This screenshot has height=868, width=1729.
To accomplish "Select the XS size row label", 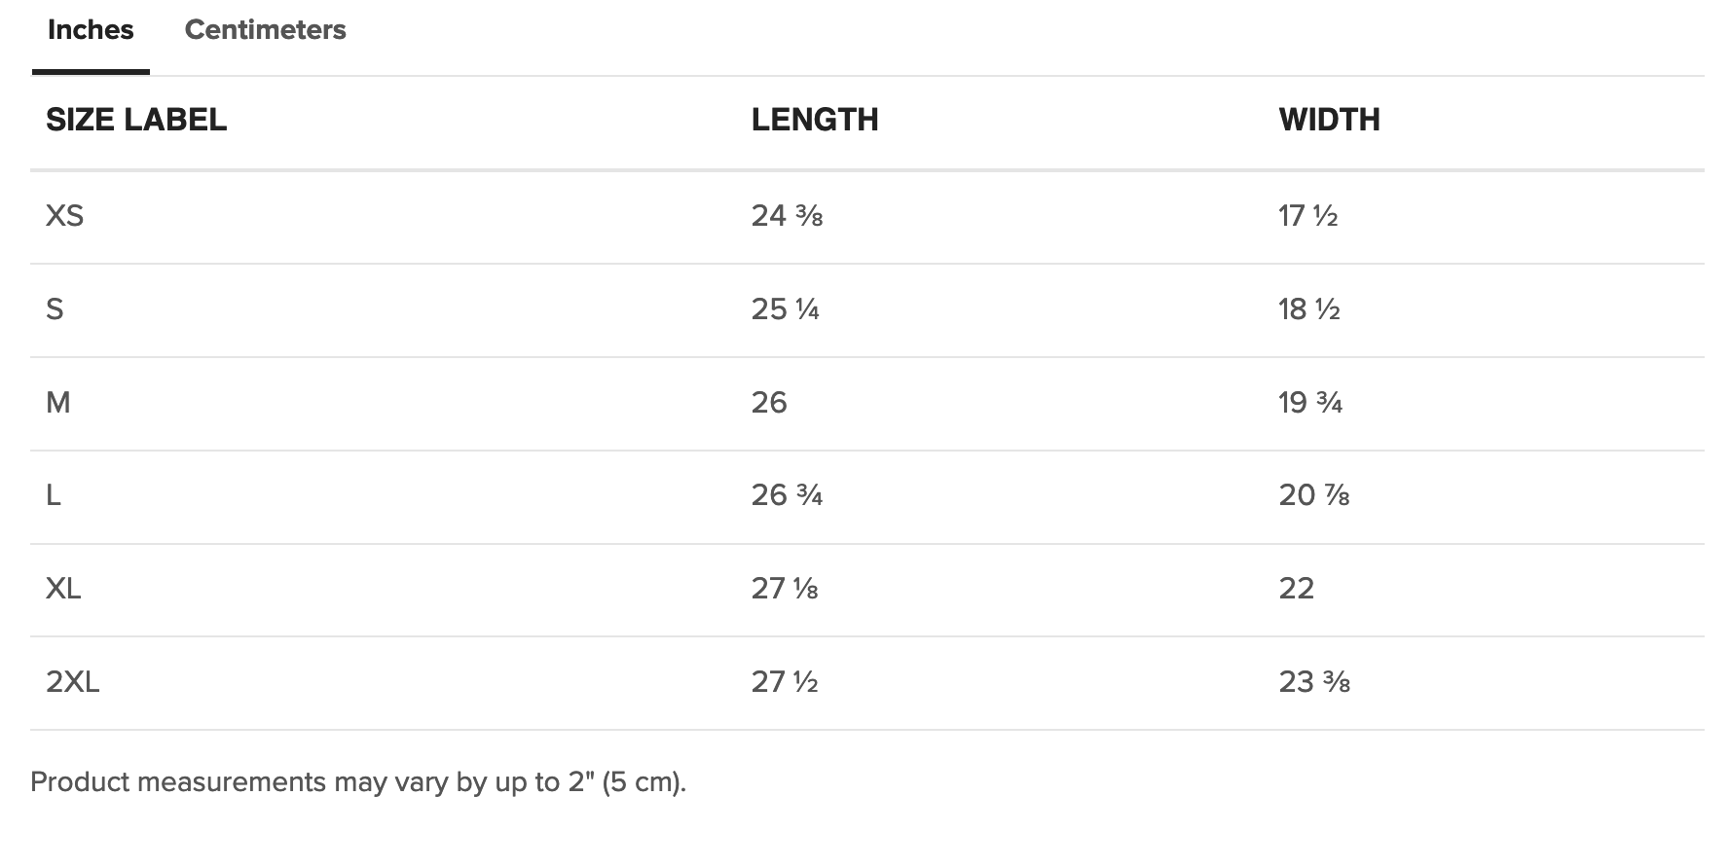I will click(x=65, y=216).
